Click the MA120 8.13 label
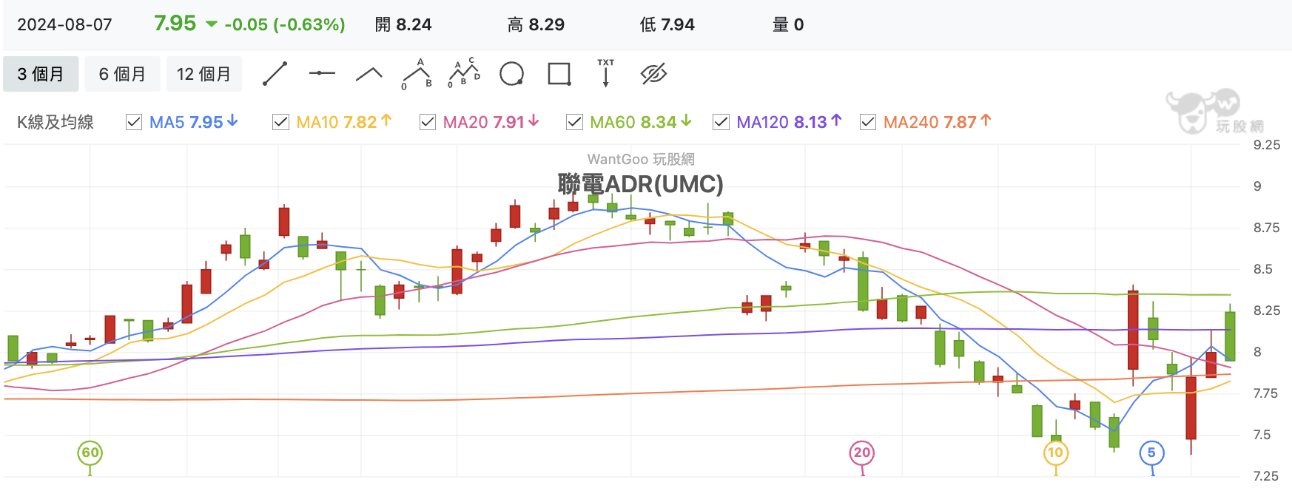 790,122
